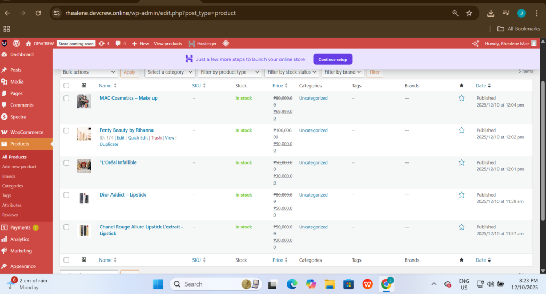The height and width of the screenshot is (294, 546).
Task: Open the Bulk actions dropdown
Action: pyautogui.click(x=89, y=72)
